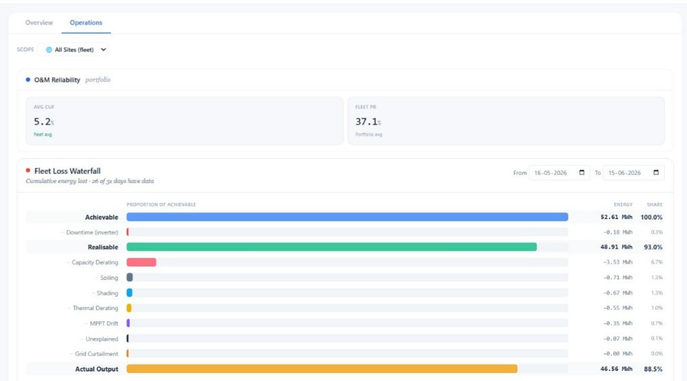The image size is (687, 381).
Task: Click the -0.67 MWh energy value
Action: tap(618, 293)
